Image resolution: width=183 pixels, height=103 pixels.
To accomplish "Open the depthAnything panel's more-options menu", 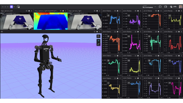I will [66, 11].
